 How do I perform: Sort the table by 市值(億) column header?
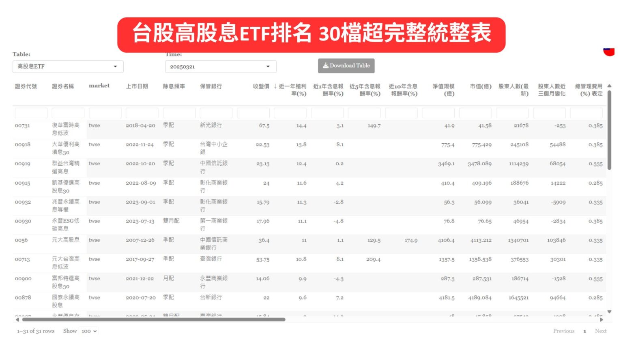pyautogui.click(x=481, y=86)
